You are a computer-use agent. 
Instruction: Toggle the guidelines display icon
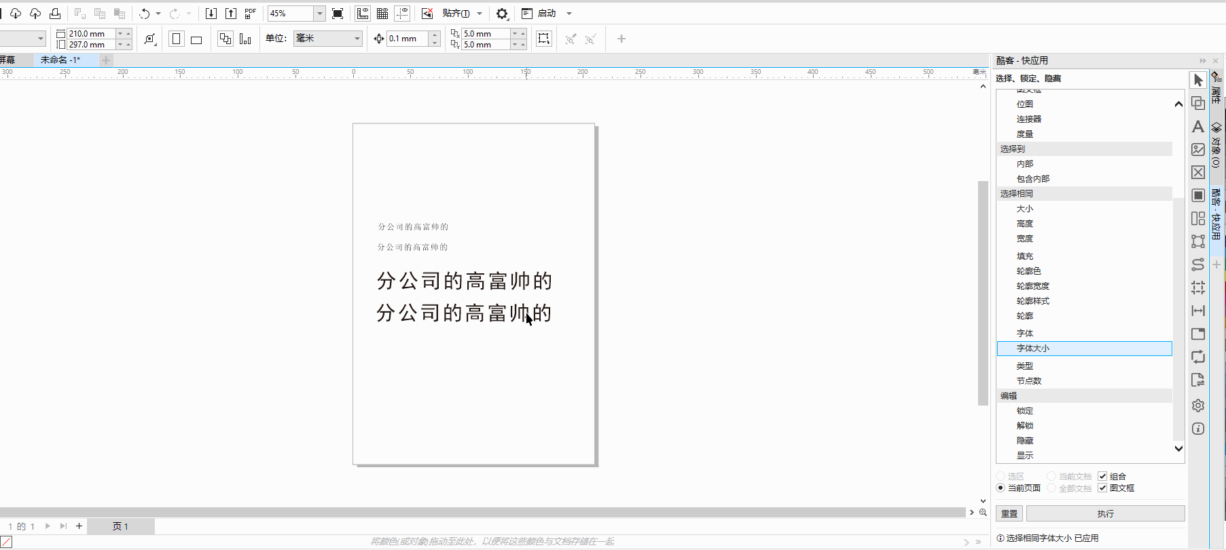pos(402,14)
